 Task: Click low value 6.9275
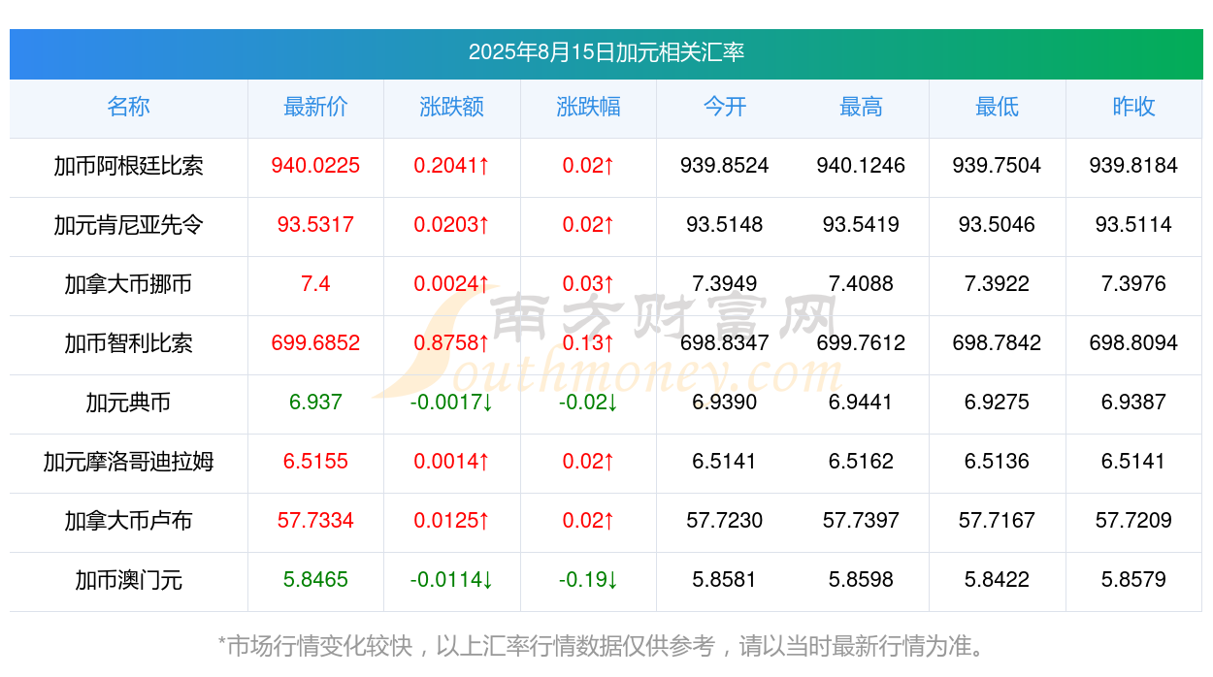(997, 403)
